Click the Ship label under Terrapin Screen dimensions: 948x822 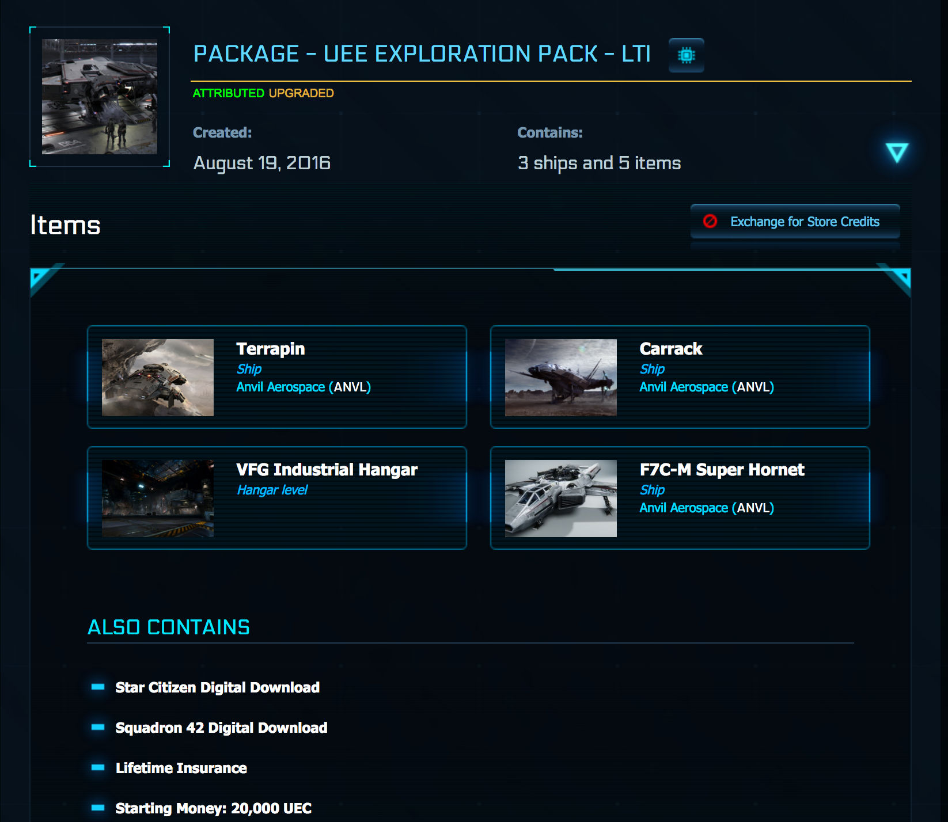click(x=249, y=369)
